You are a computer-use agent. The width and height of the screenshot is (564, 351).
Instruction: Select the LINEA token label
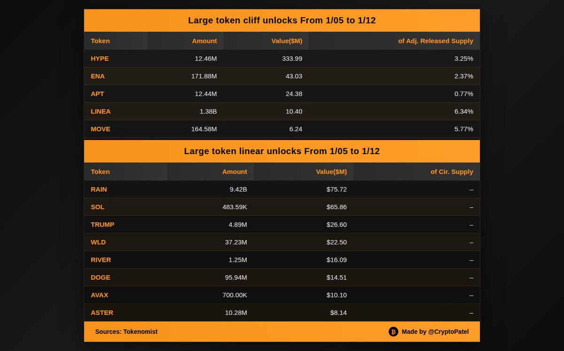[x=101, y=111]
